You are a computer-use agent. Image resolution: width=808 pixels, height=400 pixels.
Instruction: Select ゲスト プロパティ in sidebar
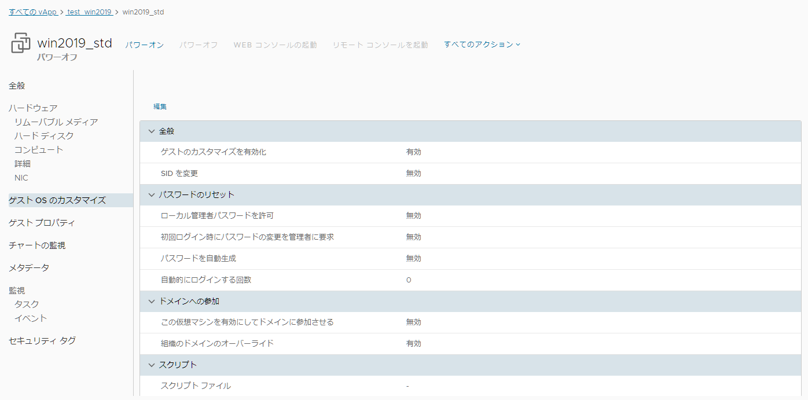pos(42,223)
